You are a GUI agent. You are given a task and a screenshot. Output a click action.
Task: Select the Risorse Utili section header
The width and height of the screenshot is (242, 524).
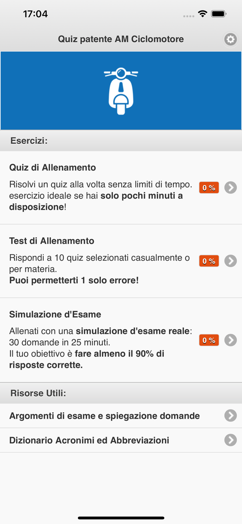coord(37,393)
